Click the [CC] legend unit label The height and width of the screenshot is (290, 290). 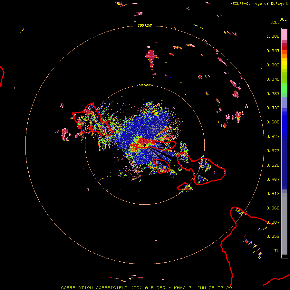[x=275, y=22]
